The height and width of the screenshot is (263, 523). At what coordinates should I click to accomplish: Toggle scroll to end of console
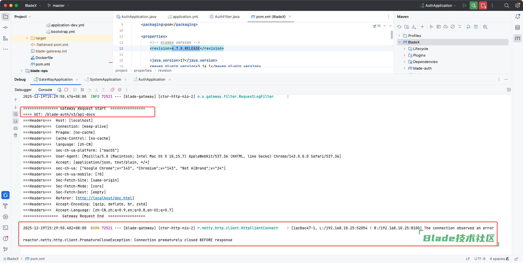click(16, 121)
